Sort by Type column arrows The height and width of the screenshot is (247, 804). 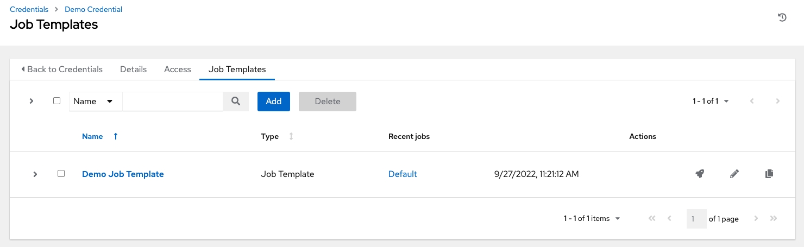click(291, 137)
